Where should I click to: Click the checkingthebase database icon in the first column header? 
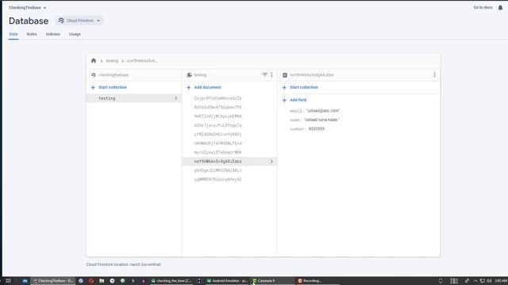click(94, 75)
